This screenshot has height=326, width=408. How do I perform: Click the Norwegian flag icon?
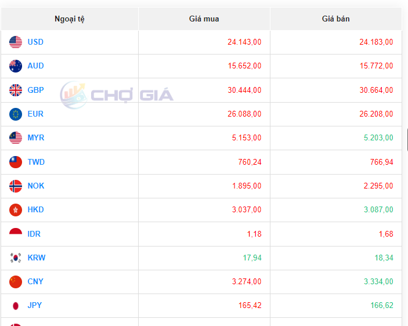(x=16, y=186)
